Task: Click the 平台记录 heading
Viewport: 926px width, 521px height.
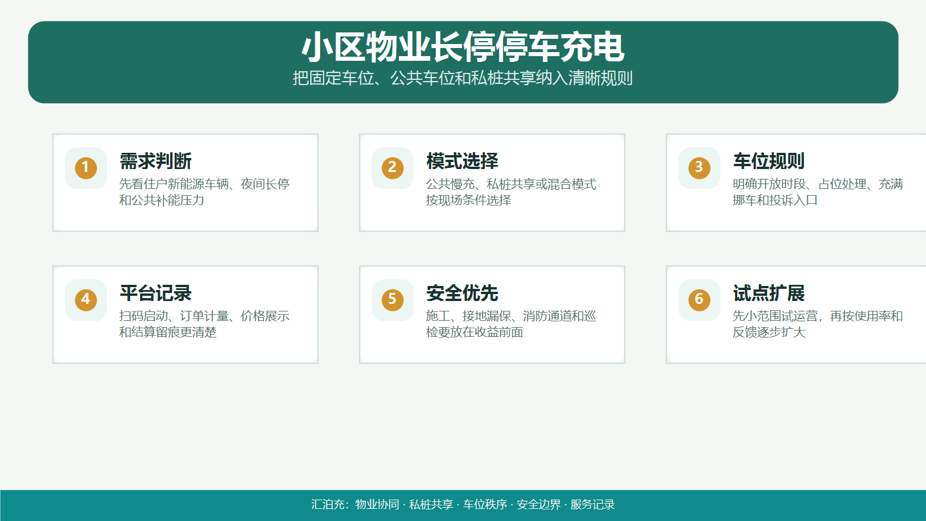Action: pyautogui.click(x=155, y=293)
